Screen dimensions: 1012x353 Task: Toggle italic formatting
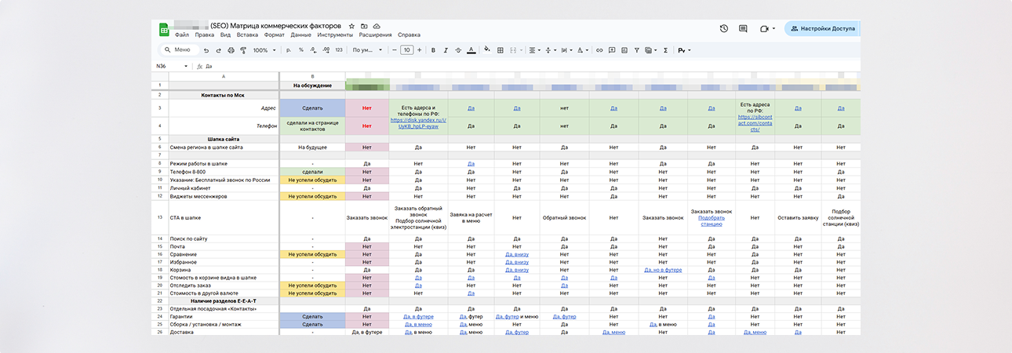(445, 50)
